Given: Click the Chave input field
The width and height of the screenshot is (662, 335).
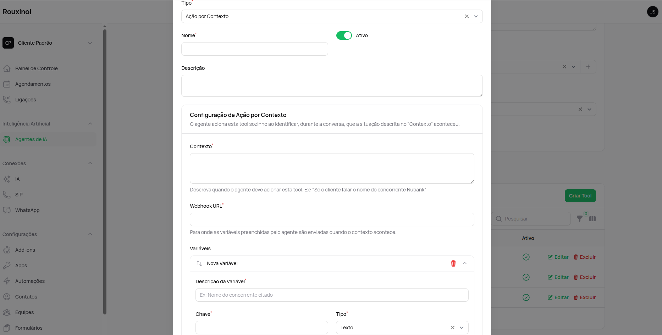Looking at the screenshot, I should [262, 328].
